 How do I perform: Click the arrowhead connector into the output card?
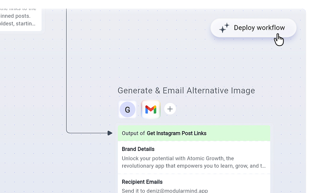[110, 133]
